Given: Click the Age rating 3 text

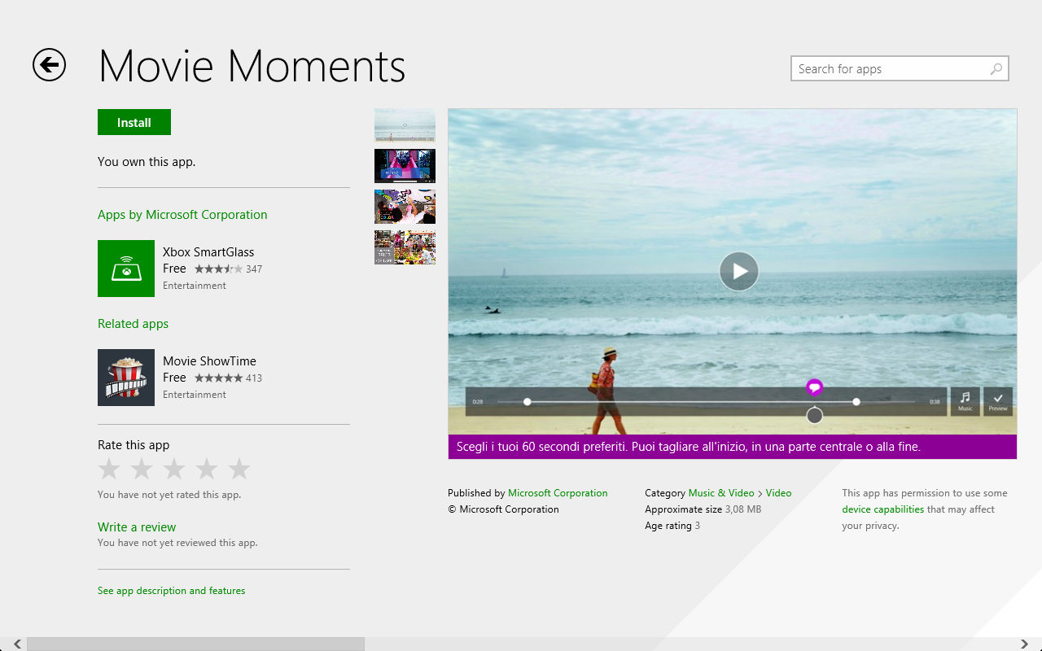Looking at the screenshot, I should 672,526.
